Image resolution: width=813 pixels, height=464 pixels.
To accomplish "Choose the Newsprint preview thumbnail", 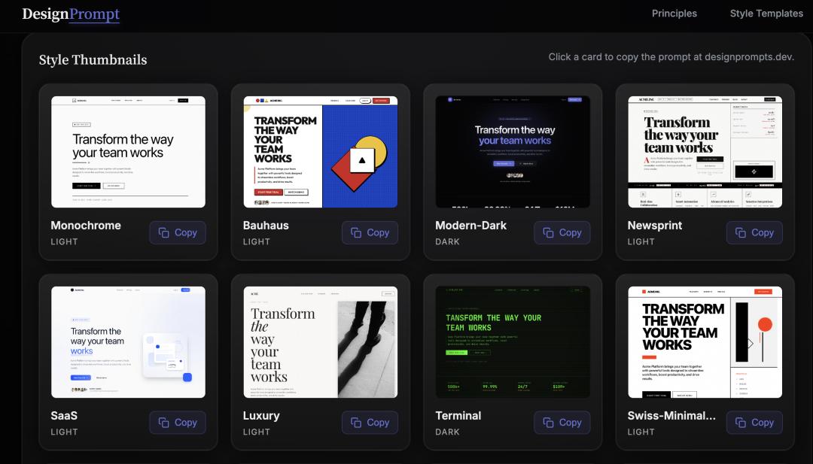I will (x=705, y=152).
